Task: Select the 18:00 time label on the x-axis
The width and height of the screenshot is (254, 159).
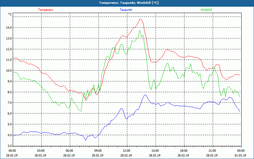Action: 184,151
